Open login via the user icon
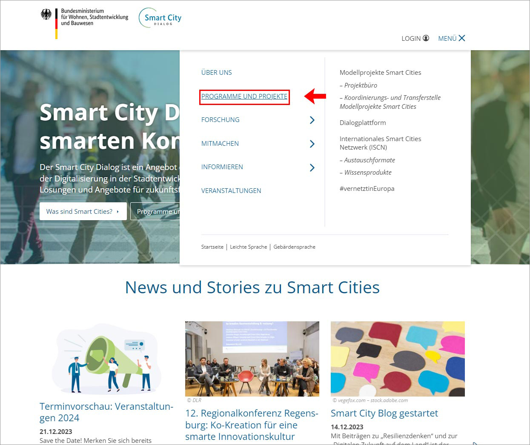 426,38
